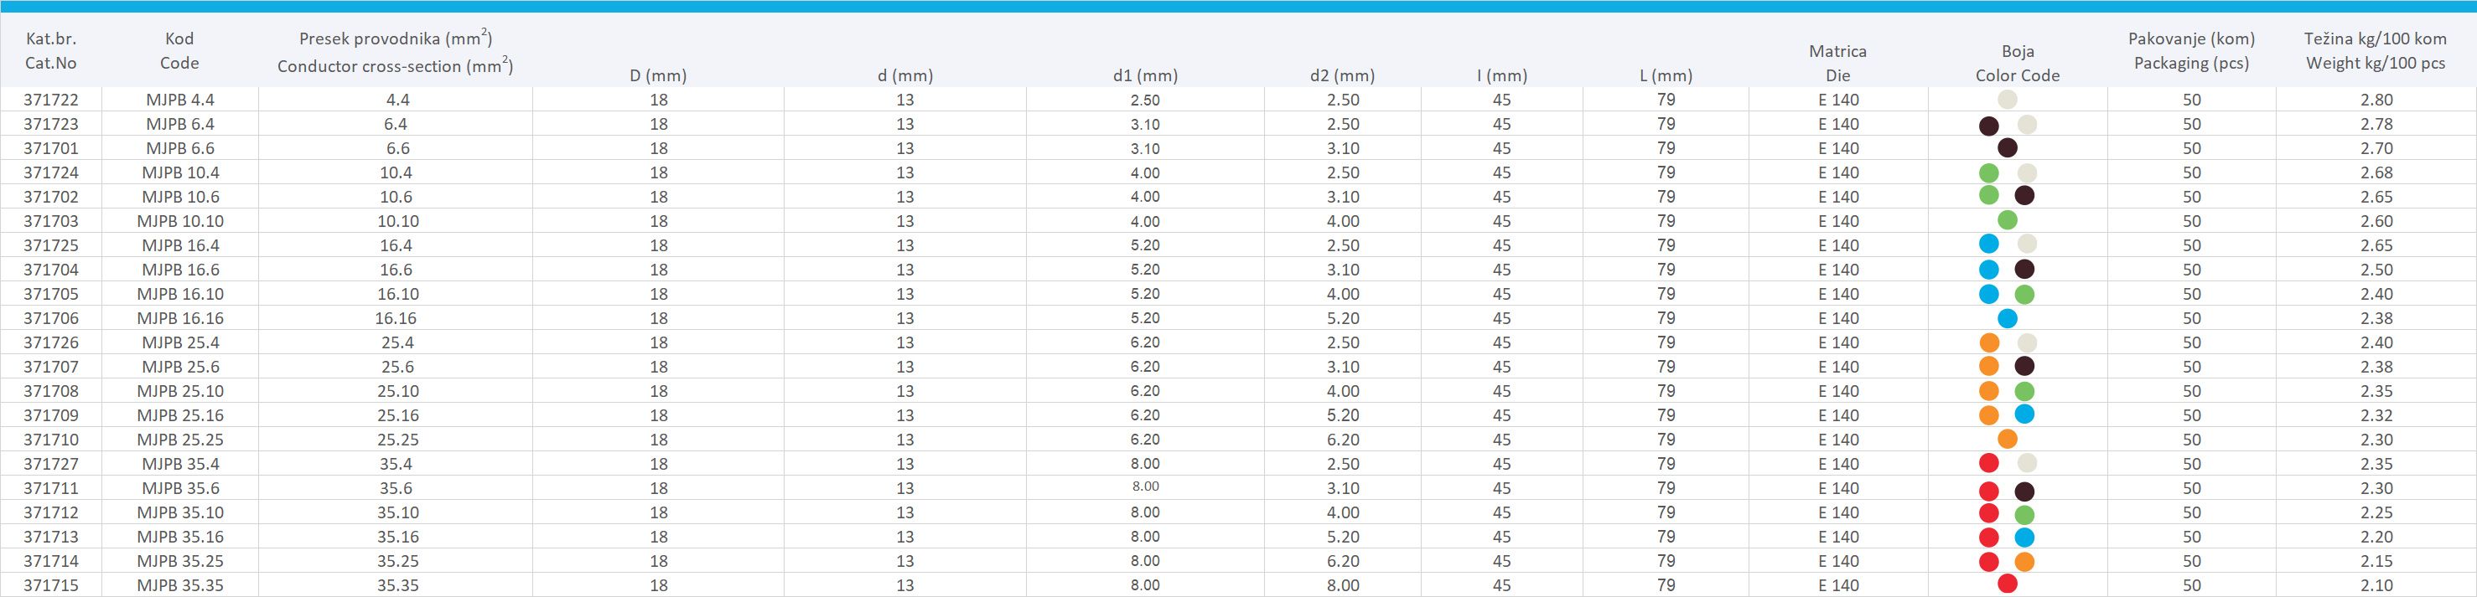This screenshot has height=597, width=2477.
Task: Click the Boja Color Code header
Action: click(2018, 63)
